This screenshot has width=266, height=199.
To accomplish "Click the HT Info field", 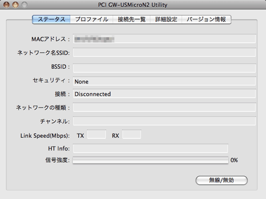I will click(151, 148).
